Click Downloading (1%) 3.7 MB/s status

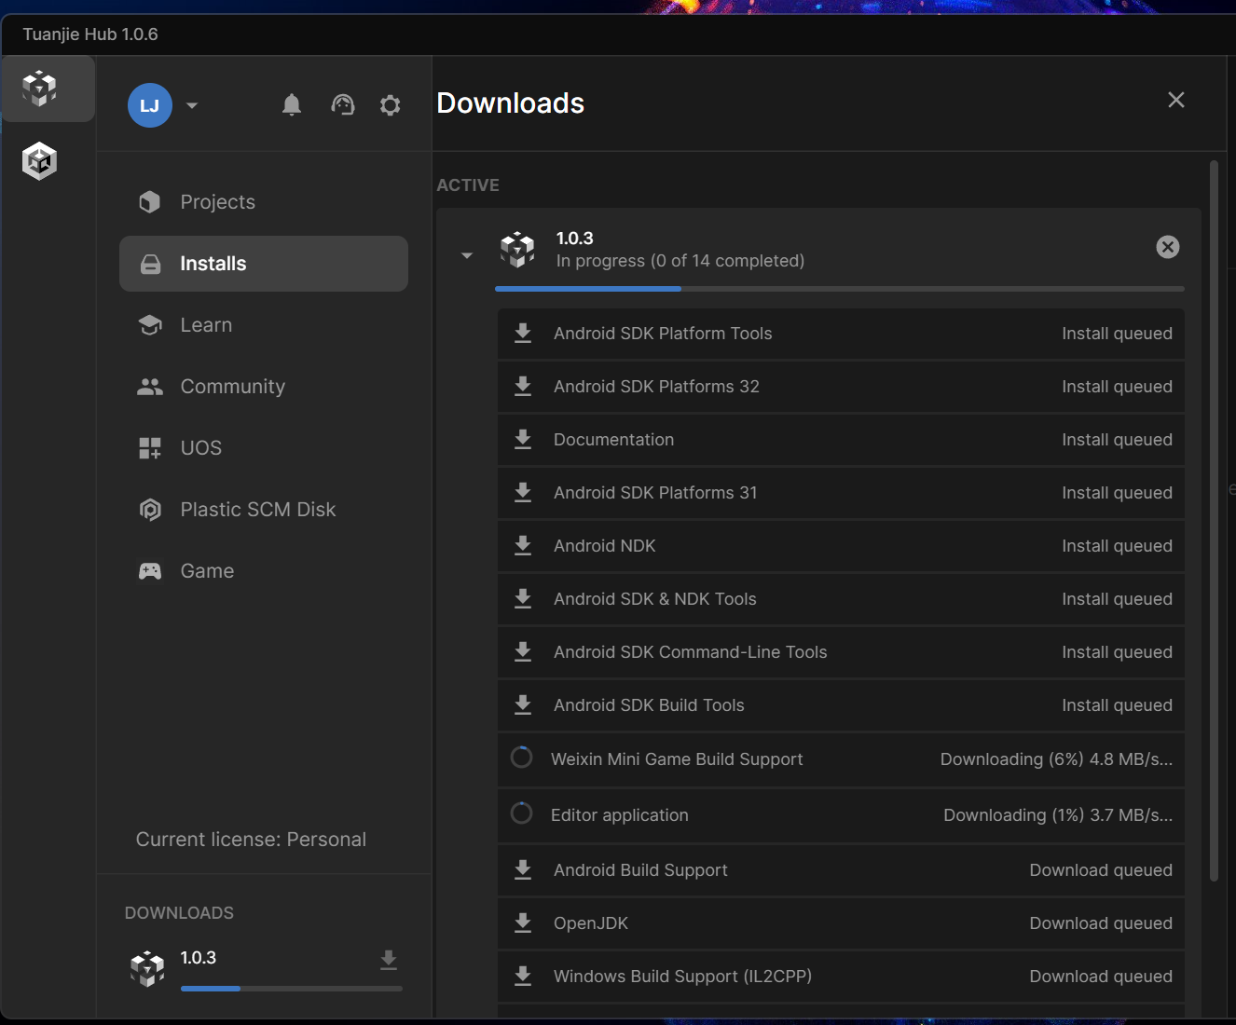pyautogui.click(x=1058, y=815)
